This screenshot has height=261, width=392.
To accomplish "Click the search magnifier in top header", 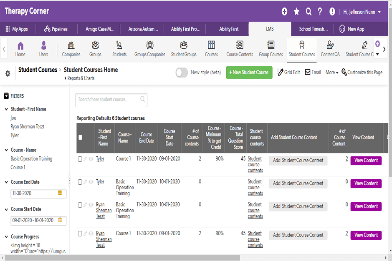I will tap(309, 12).
